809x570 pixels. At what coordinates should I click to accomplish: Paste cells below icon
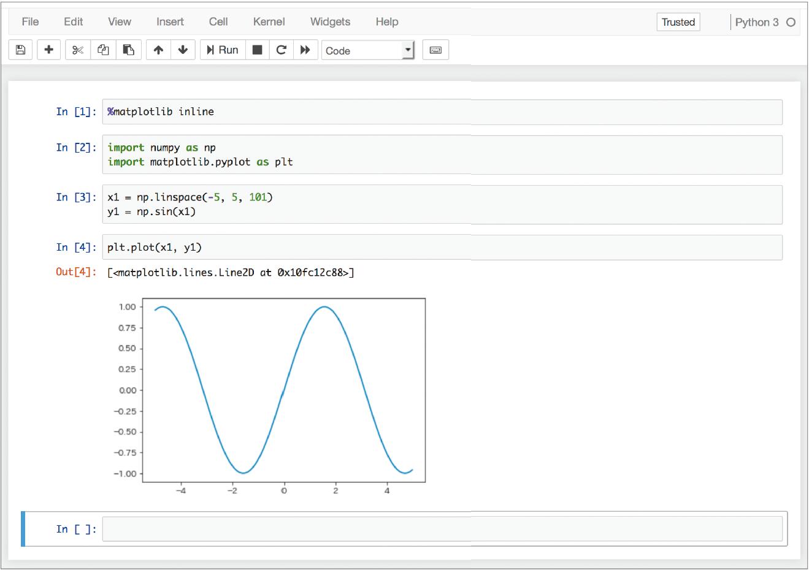coord(129,50)
